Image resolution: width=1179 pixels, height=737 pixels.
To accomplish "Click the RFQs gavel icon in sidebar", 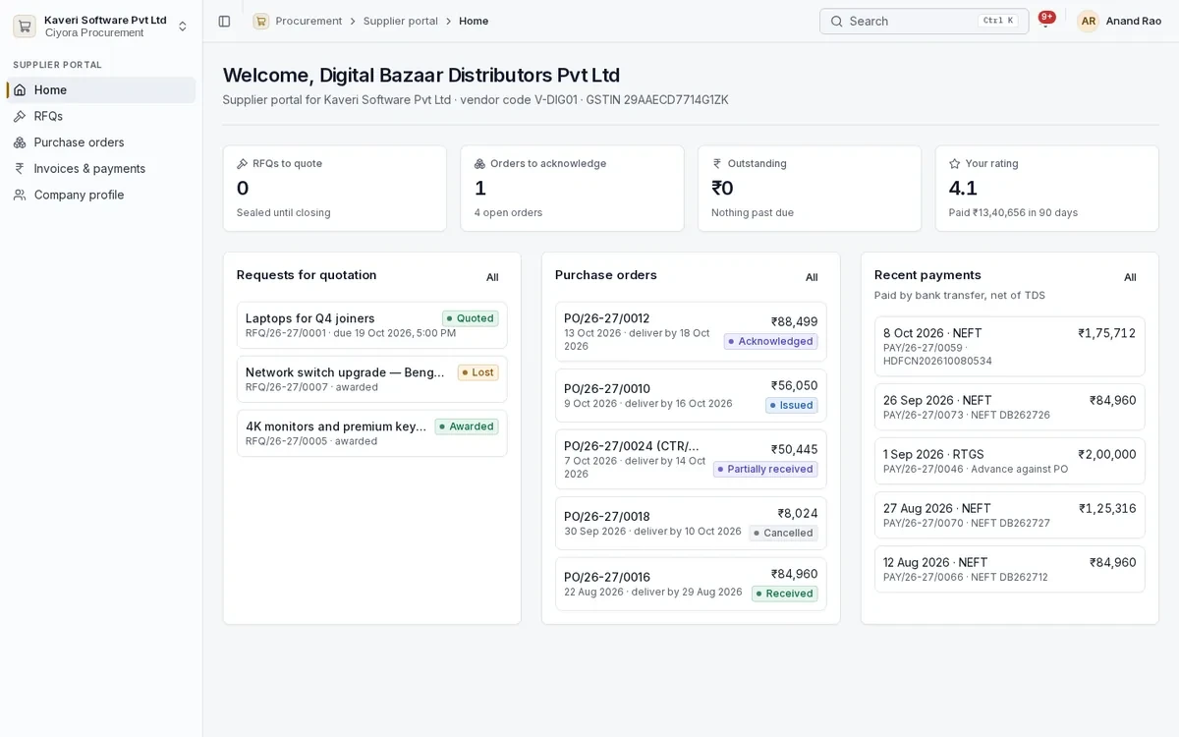I will point(20,116).
